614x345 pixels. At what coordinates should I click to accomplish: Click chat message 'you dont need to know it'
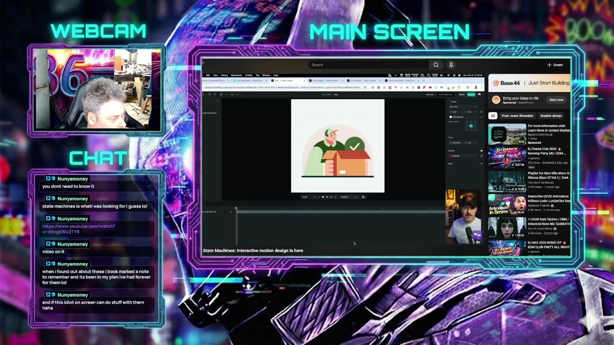68,186
